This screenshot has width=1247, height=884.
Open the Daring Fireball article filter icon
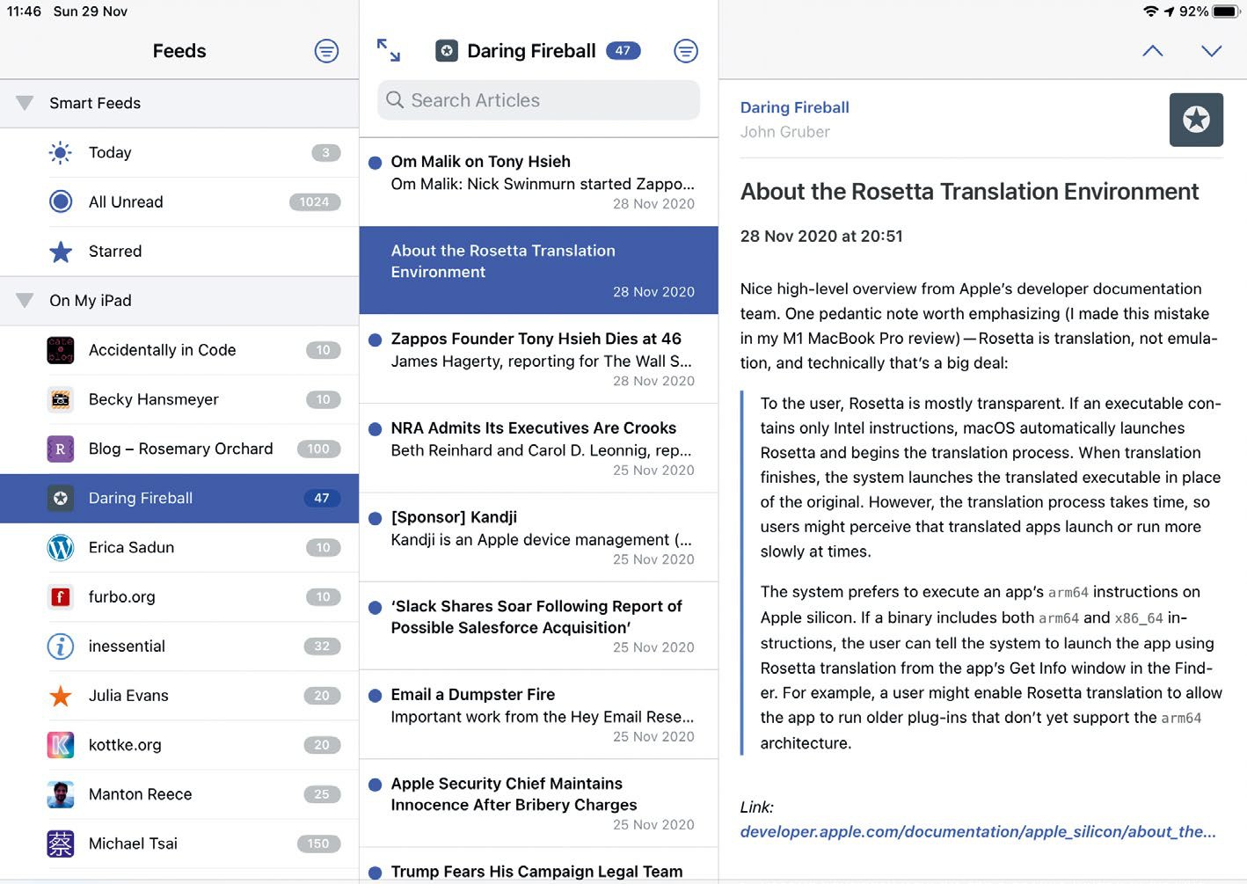pyautogui.click(x=686, y=51)
